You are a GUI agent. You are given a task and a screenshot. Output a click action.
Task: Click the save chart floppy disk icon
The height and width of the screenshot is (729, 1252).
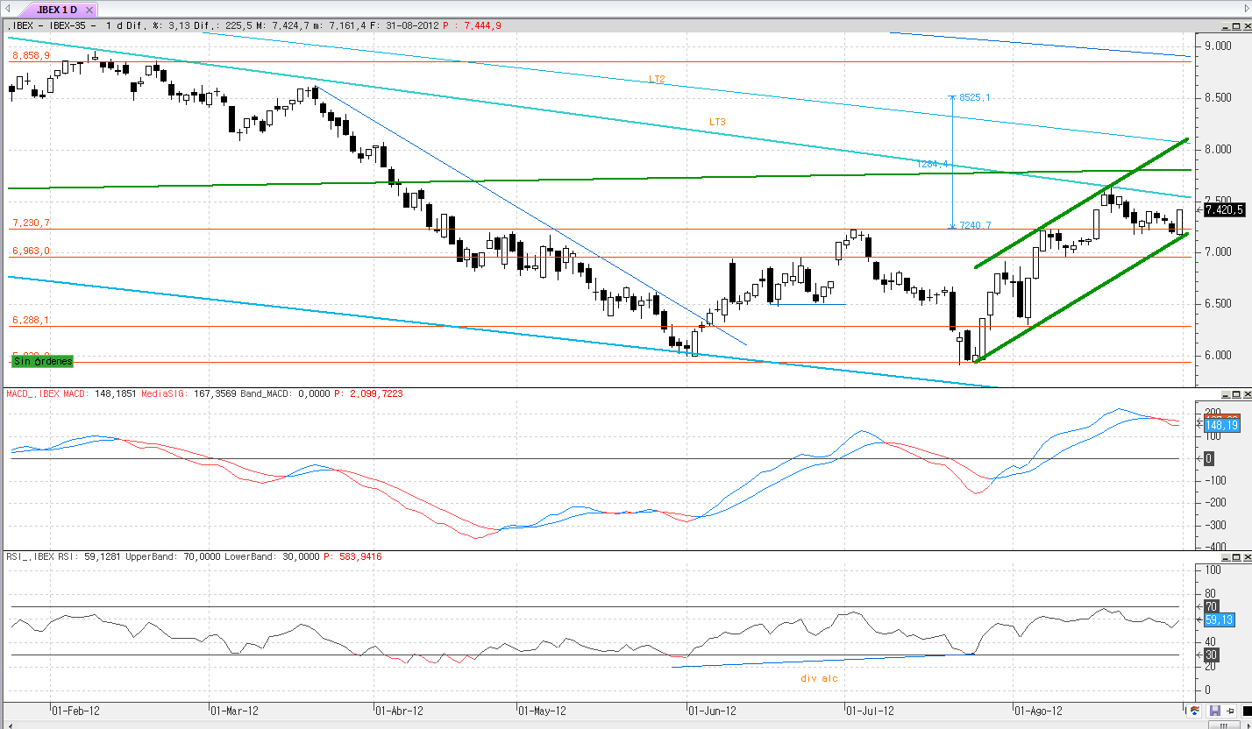tap(1214, 711)
